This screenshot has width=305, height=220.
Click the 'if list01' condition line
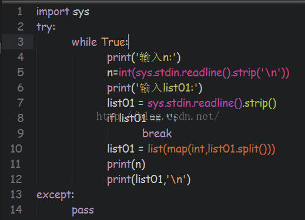tap(142, 118)
